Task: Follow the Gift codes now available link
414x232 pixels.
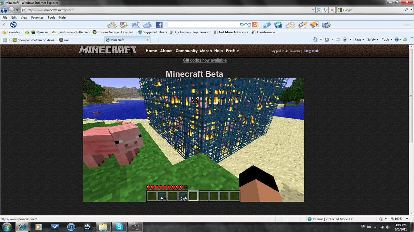Action: (205, 60)
